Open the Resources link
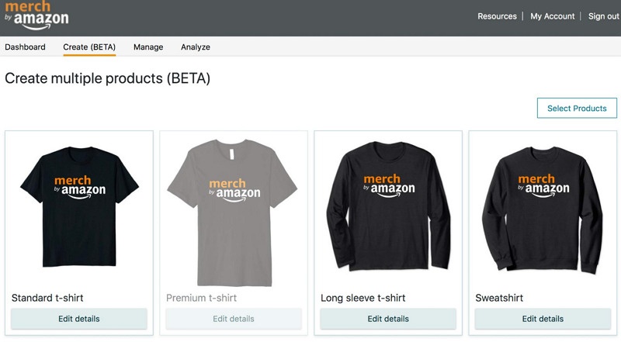The image size is (621, 342). 497,16
